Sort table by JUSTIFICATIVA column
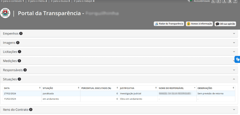Screen dimensions: 240x115 [x=138, y=88]
